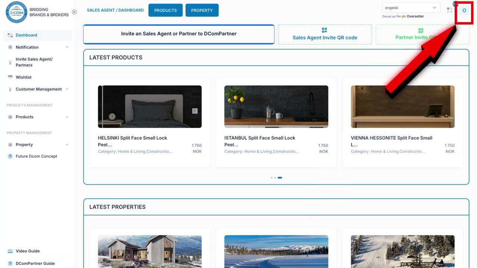Expand the Property submenu chevron
The width and height of the screenshot is (477, 268).
point(67,145)
